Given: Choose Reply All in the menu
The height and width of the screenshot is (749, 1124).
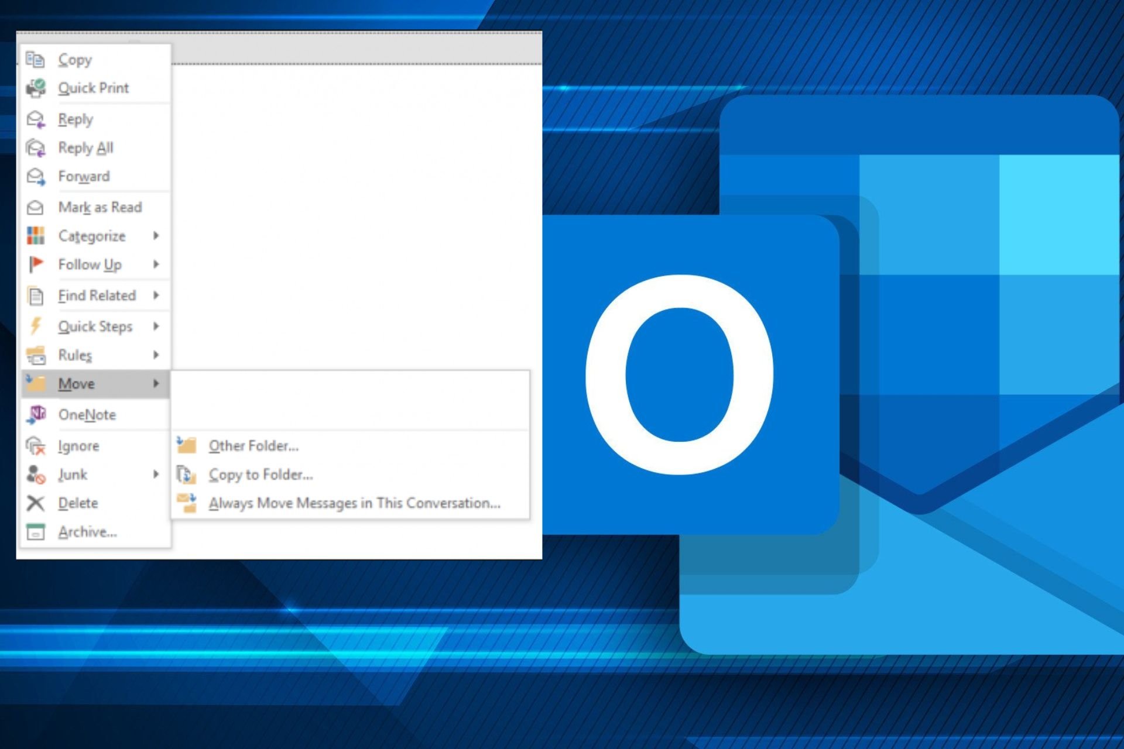Looking at the screenshot, I should 95,148.
